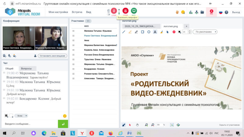Viewport: 244px width, 137px height.
Task: Open the 'Всем' recipient dropdown
Action: point(21,116)
